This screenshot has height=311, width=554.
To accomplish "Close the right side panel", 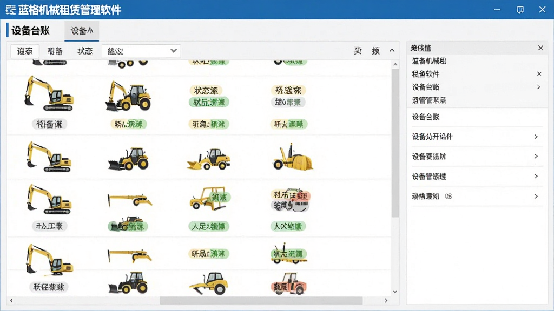I will coord(540,48).
